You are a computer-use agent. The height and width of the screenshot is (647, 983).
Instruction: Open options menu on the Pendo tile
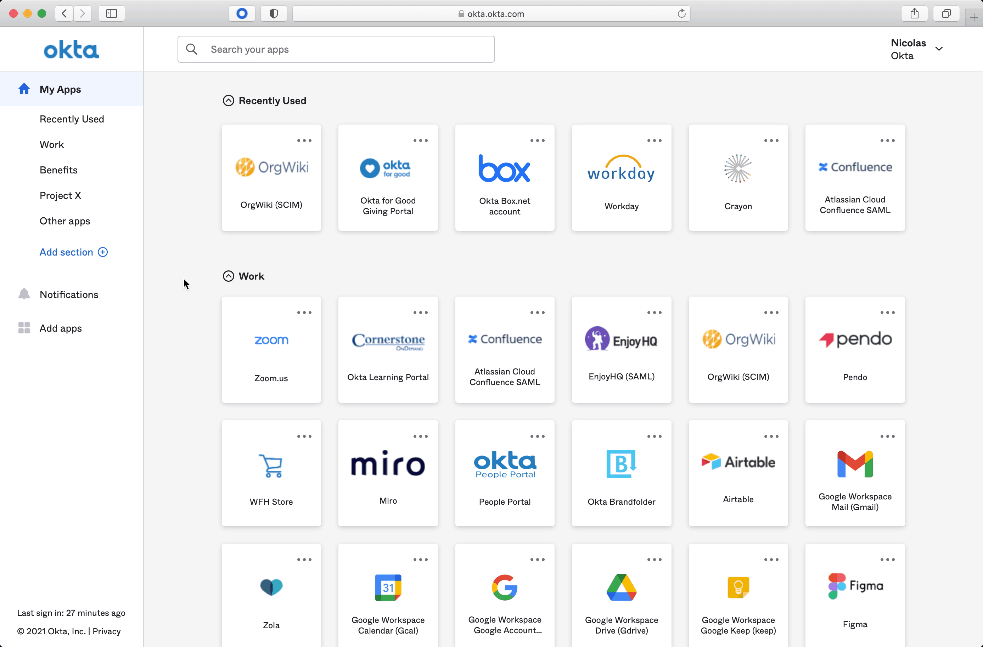point(888,313)
